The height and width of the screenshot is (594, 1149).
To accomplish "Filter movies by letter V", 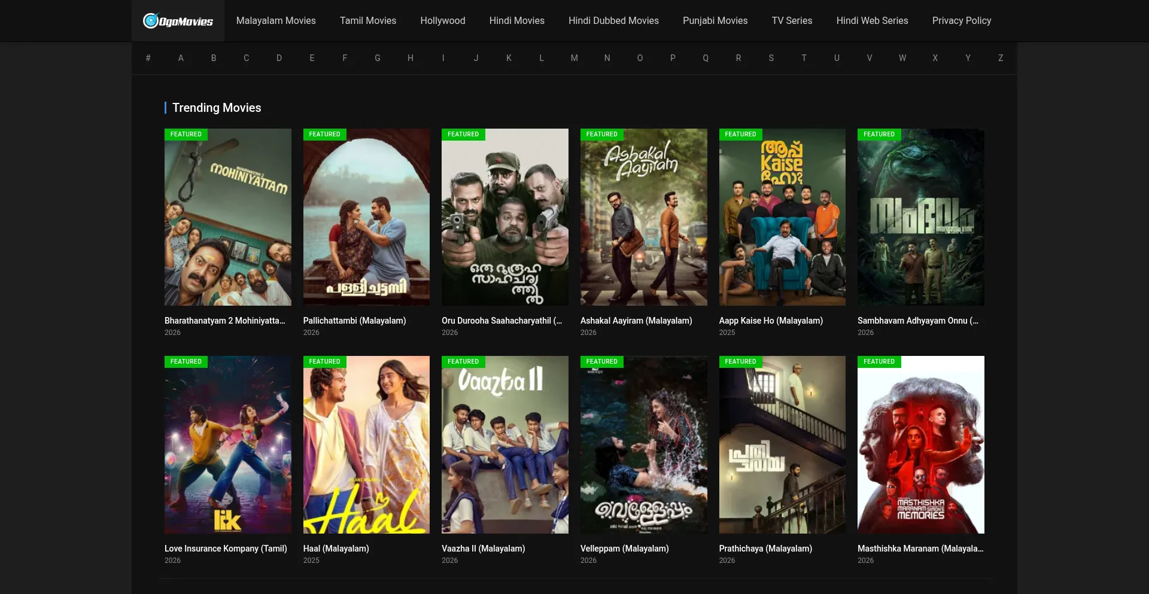I will coord(870,58).
